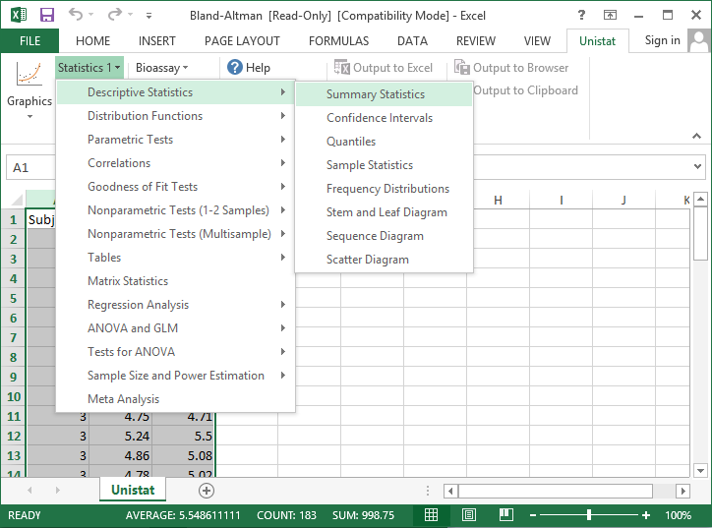The image size is (712, 528).
Task: Redo the last undone action
Action: (114, 15)
